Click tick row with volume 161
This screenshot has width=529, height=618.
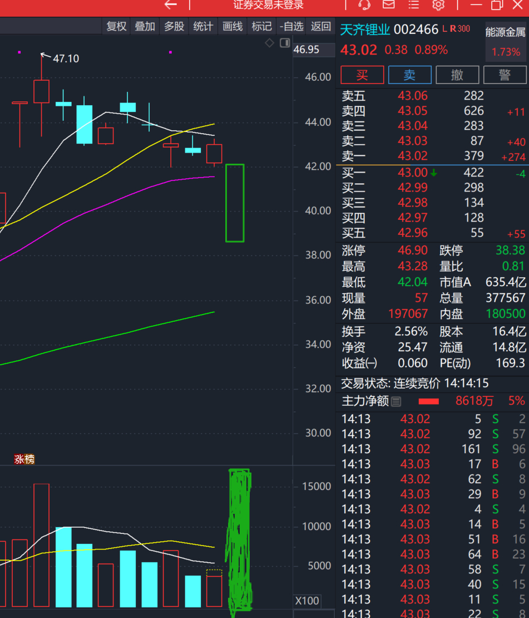pyautogui.click(x=433, y=449)
